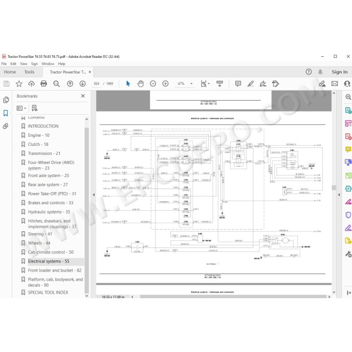
Task: Open bookmark options list dropdown
Action: [x=21, y=108]
